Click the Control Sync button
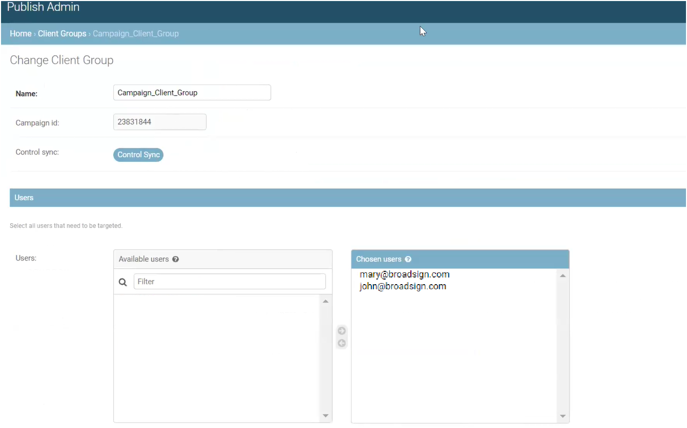The image size is (687, 428). point(138,155)
